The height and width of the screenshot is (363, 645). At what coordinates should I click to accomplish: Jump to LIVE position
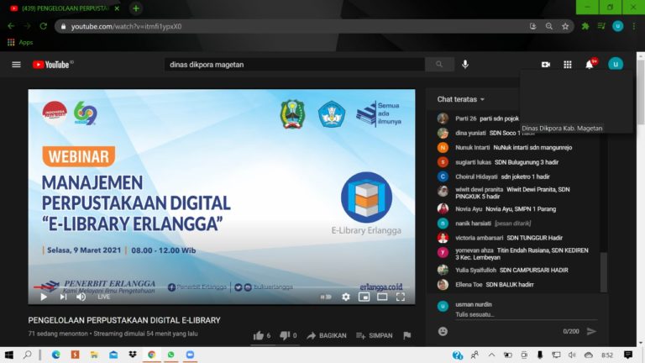pyautogui.click(x=103, y=297)
